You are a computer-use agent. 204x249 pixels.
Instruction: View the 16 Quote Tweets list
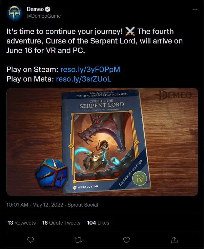click(x=61, y=223)
